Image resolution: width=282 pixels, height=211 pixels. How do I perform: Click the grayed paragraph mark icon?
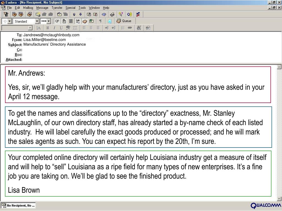100,21
